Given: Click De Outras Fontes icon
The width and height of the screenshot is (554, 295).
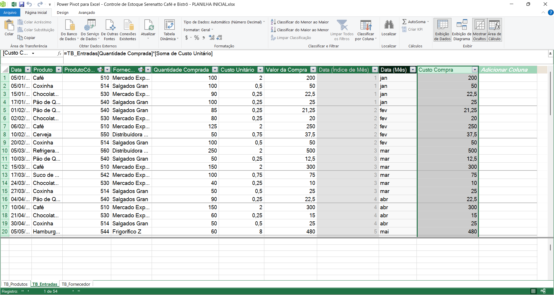Looking at the screenshot, I should (110, 25).
